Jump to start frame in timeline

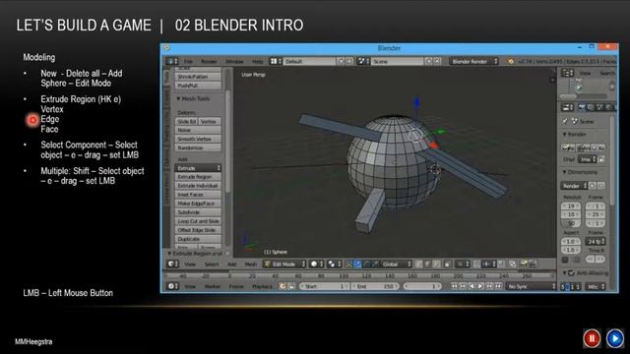point(455,286)
